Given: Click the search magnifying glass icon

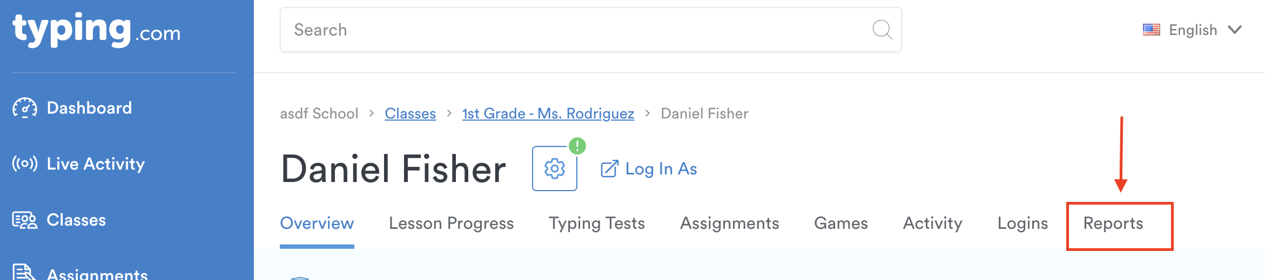Looking at the screenshot, I should 882,30.
